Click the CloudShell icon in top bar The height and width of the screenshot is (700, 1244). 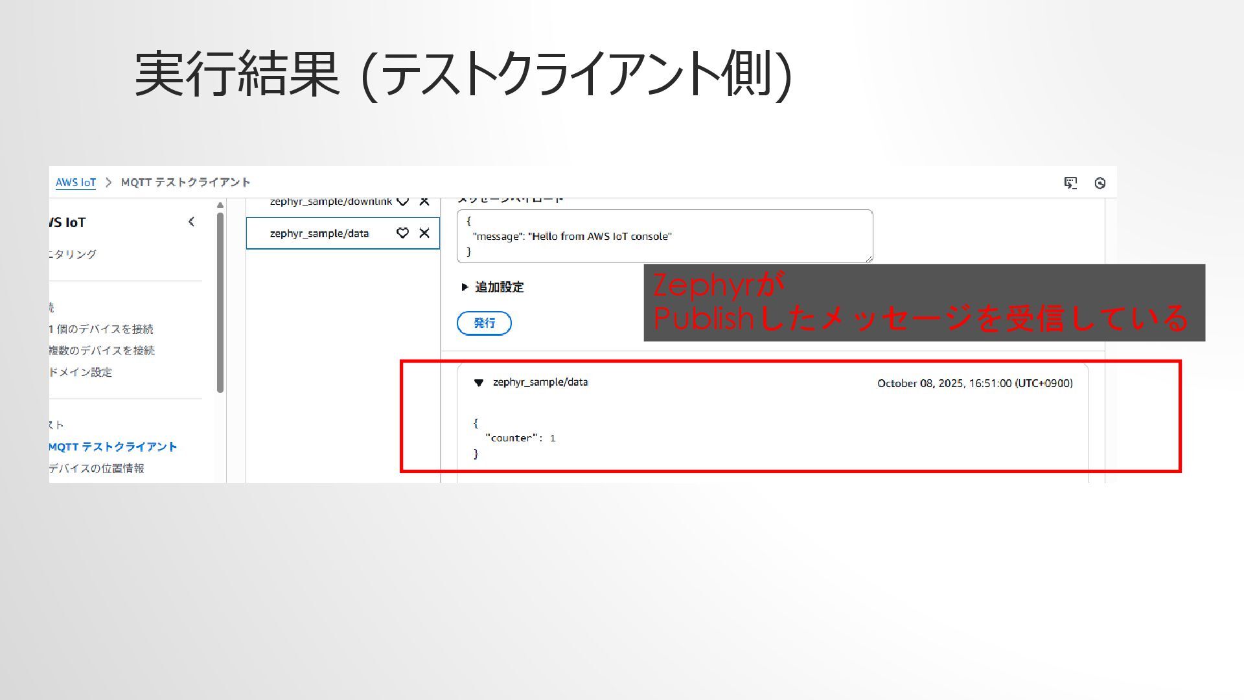click(x=1070, y=183)
